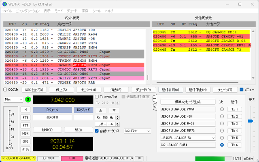Screen dimensions: 259x162
Task: Open the デコード menu
Action: coord(72,11)
